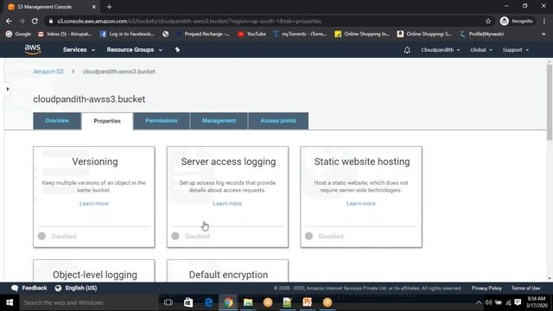Reload the page with refresh icon

pos(35,21)
